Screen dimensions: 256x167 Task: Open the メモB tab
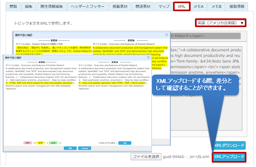tap(217, 7)
